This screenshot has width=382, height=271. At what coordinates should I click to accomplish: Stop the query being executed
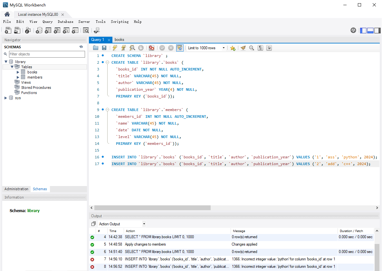141,48
